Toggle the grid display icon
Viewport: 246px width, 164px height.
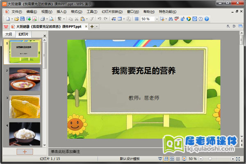coord(137,19)
